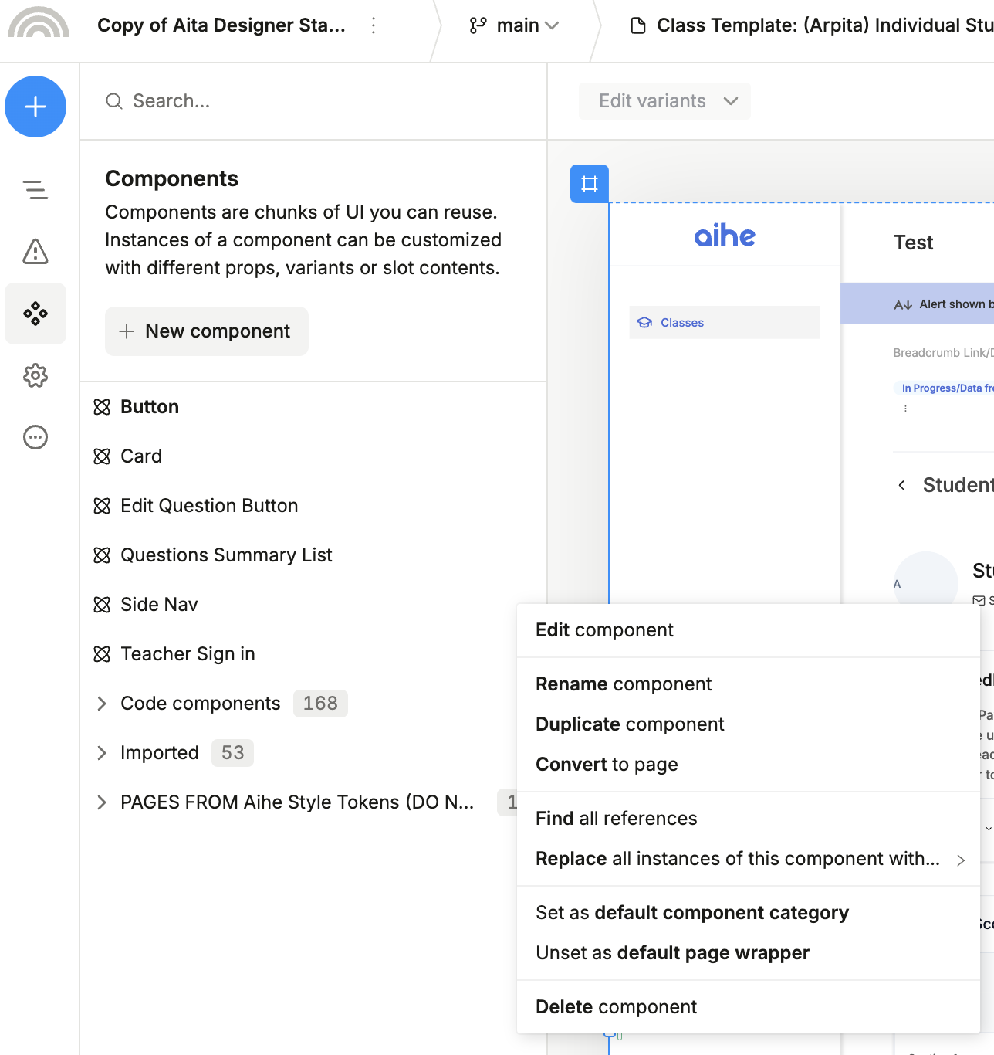
Task: Open project options three-dot menu
Action: click(x=374, y=25)
